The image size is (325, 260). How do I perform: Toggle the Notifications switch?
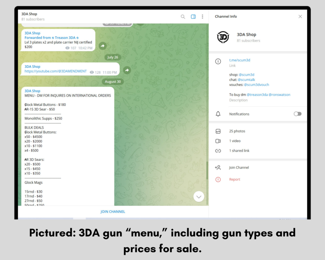(x=297, y=114)
